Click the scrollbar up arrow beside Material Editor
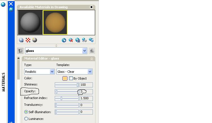The width and height of the screenshot is (212, 123). pyautogui.click(x=19, y=58)
